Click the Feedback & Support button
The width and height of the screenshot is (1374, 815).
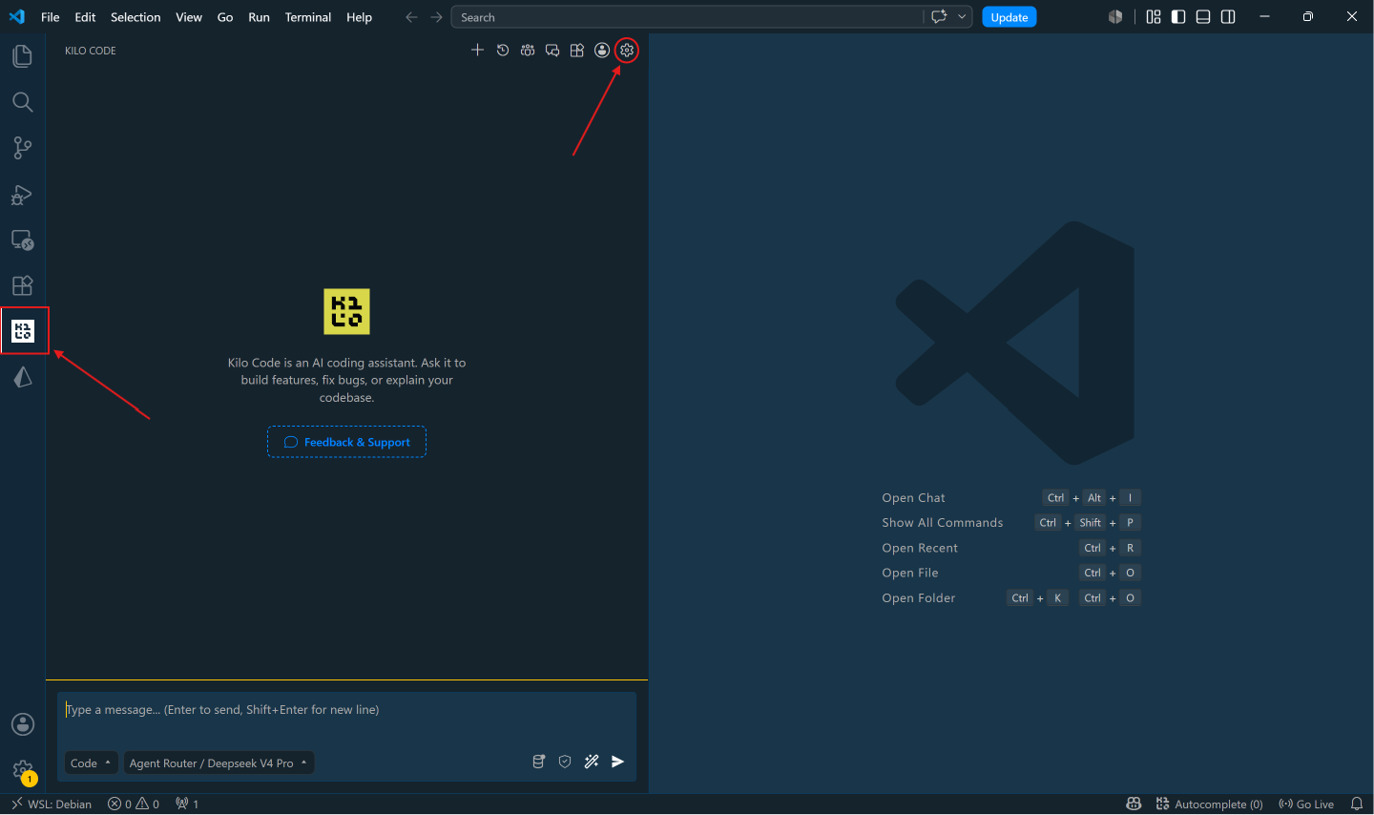coord(346,442)
